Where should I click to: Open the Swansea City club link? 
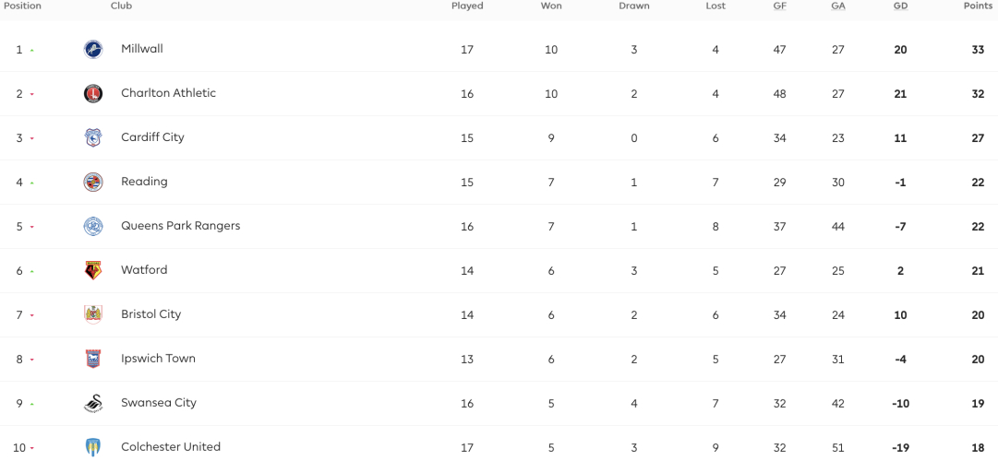[159, 403]
